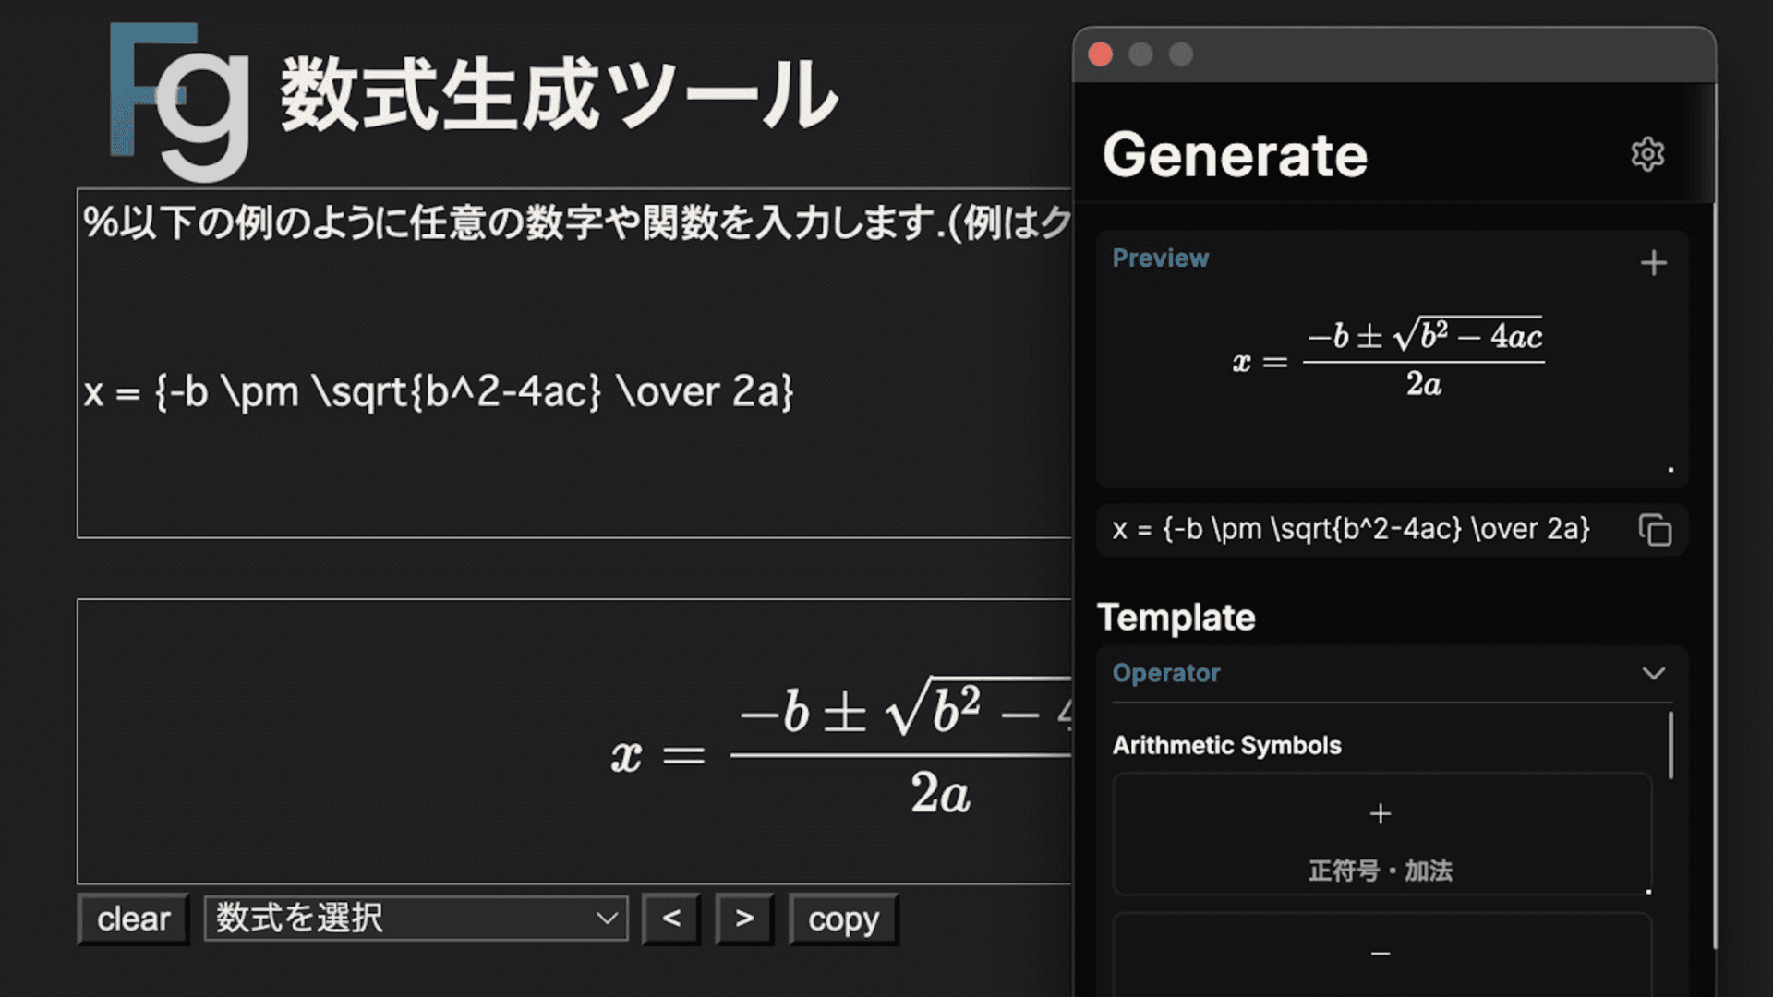Click the LaTeX code field in Generate
This screenshot has height=997, width=1773.
[x=1350, y=530]
